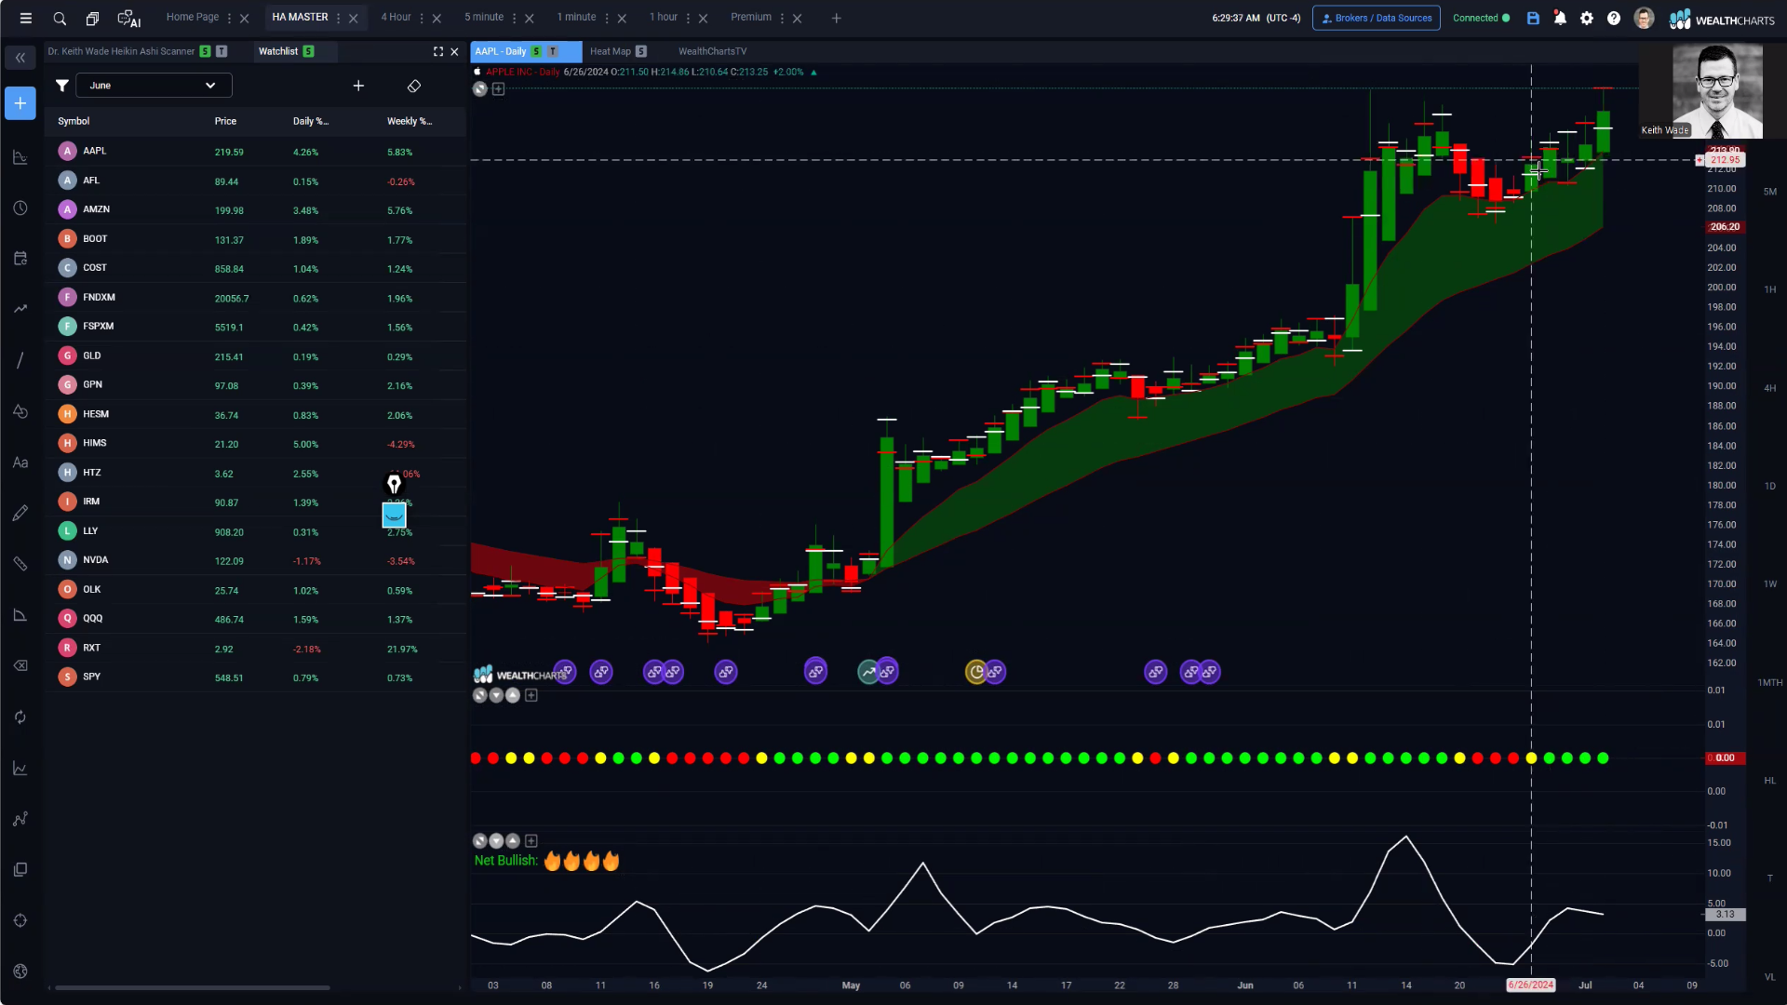1787x1005 pixels.
Task: Open the window layouts icon
Action: tap(92, 18)
